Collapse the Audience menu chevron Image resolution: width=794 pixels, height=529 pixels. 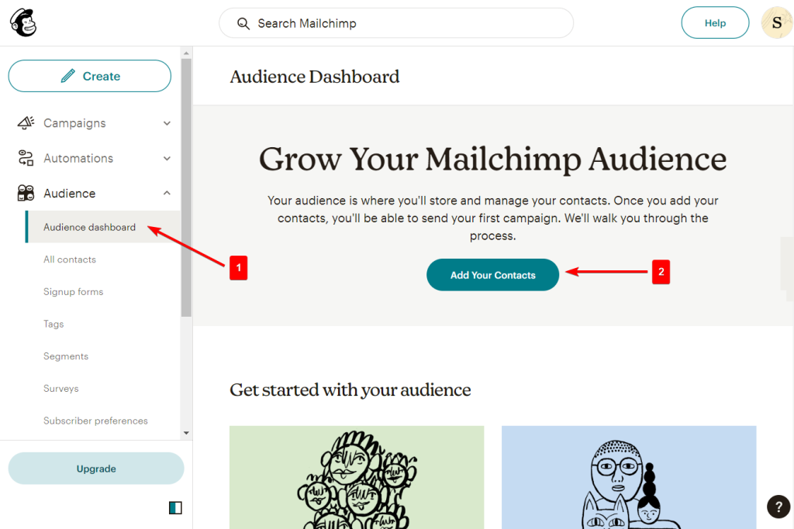167,193
